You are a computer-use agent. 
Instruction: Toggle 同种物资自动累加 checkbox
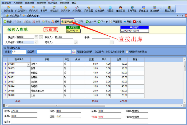(127, 52)
